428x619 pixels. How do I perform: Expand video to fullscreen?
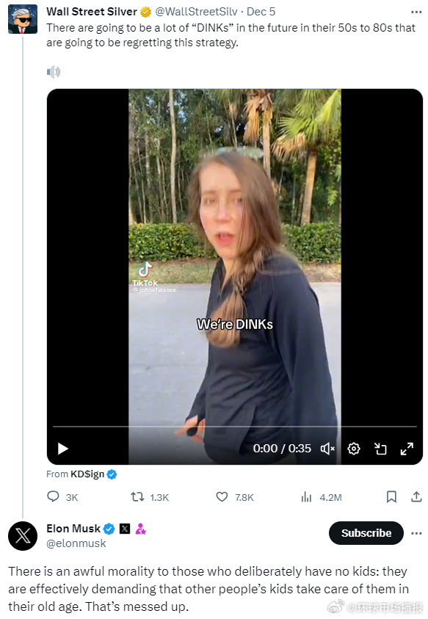[407, 449]
